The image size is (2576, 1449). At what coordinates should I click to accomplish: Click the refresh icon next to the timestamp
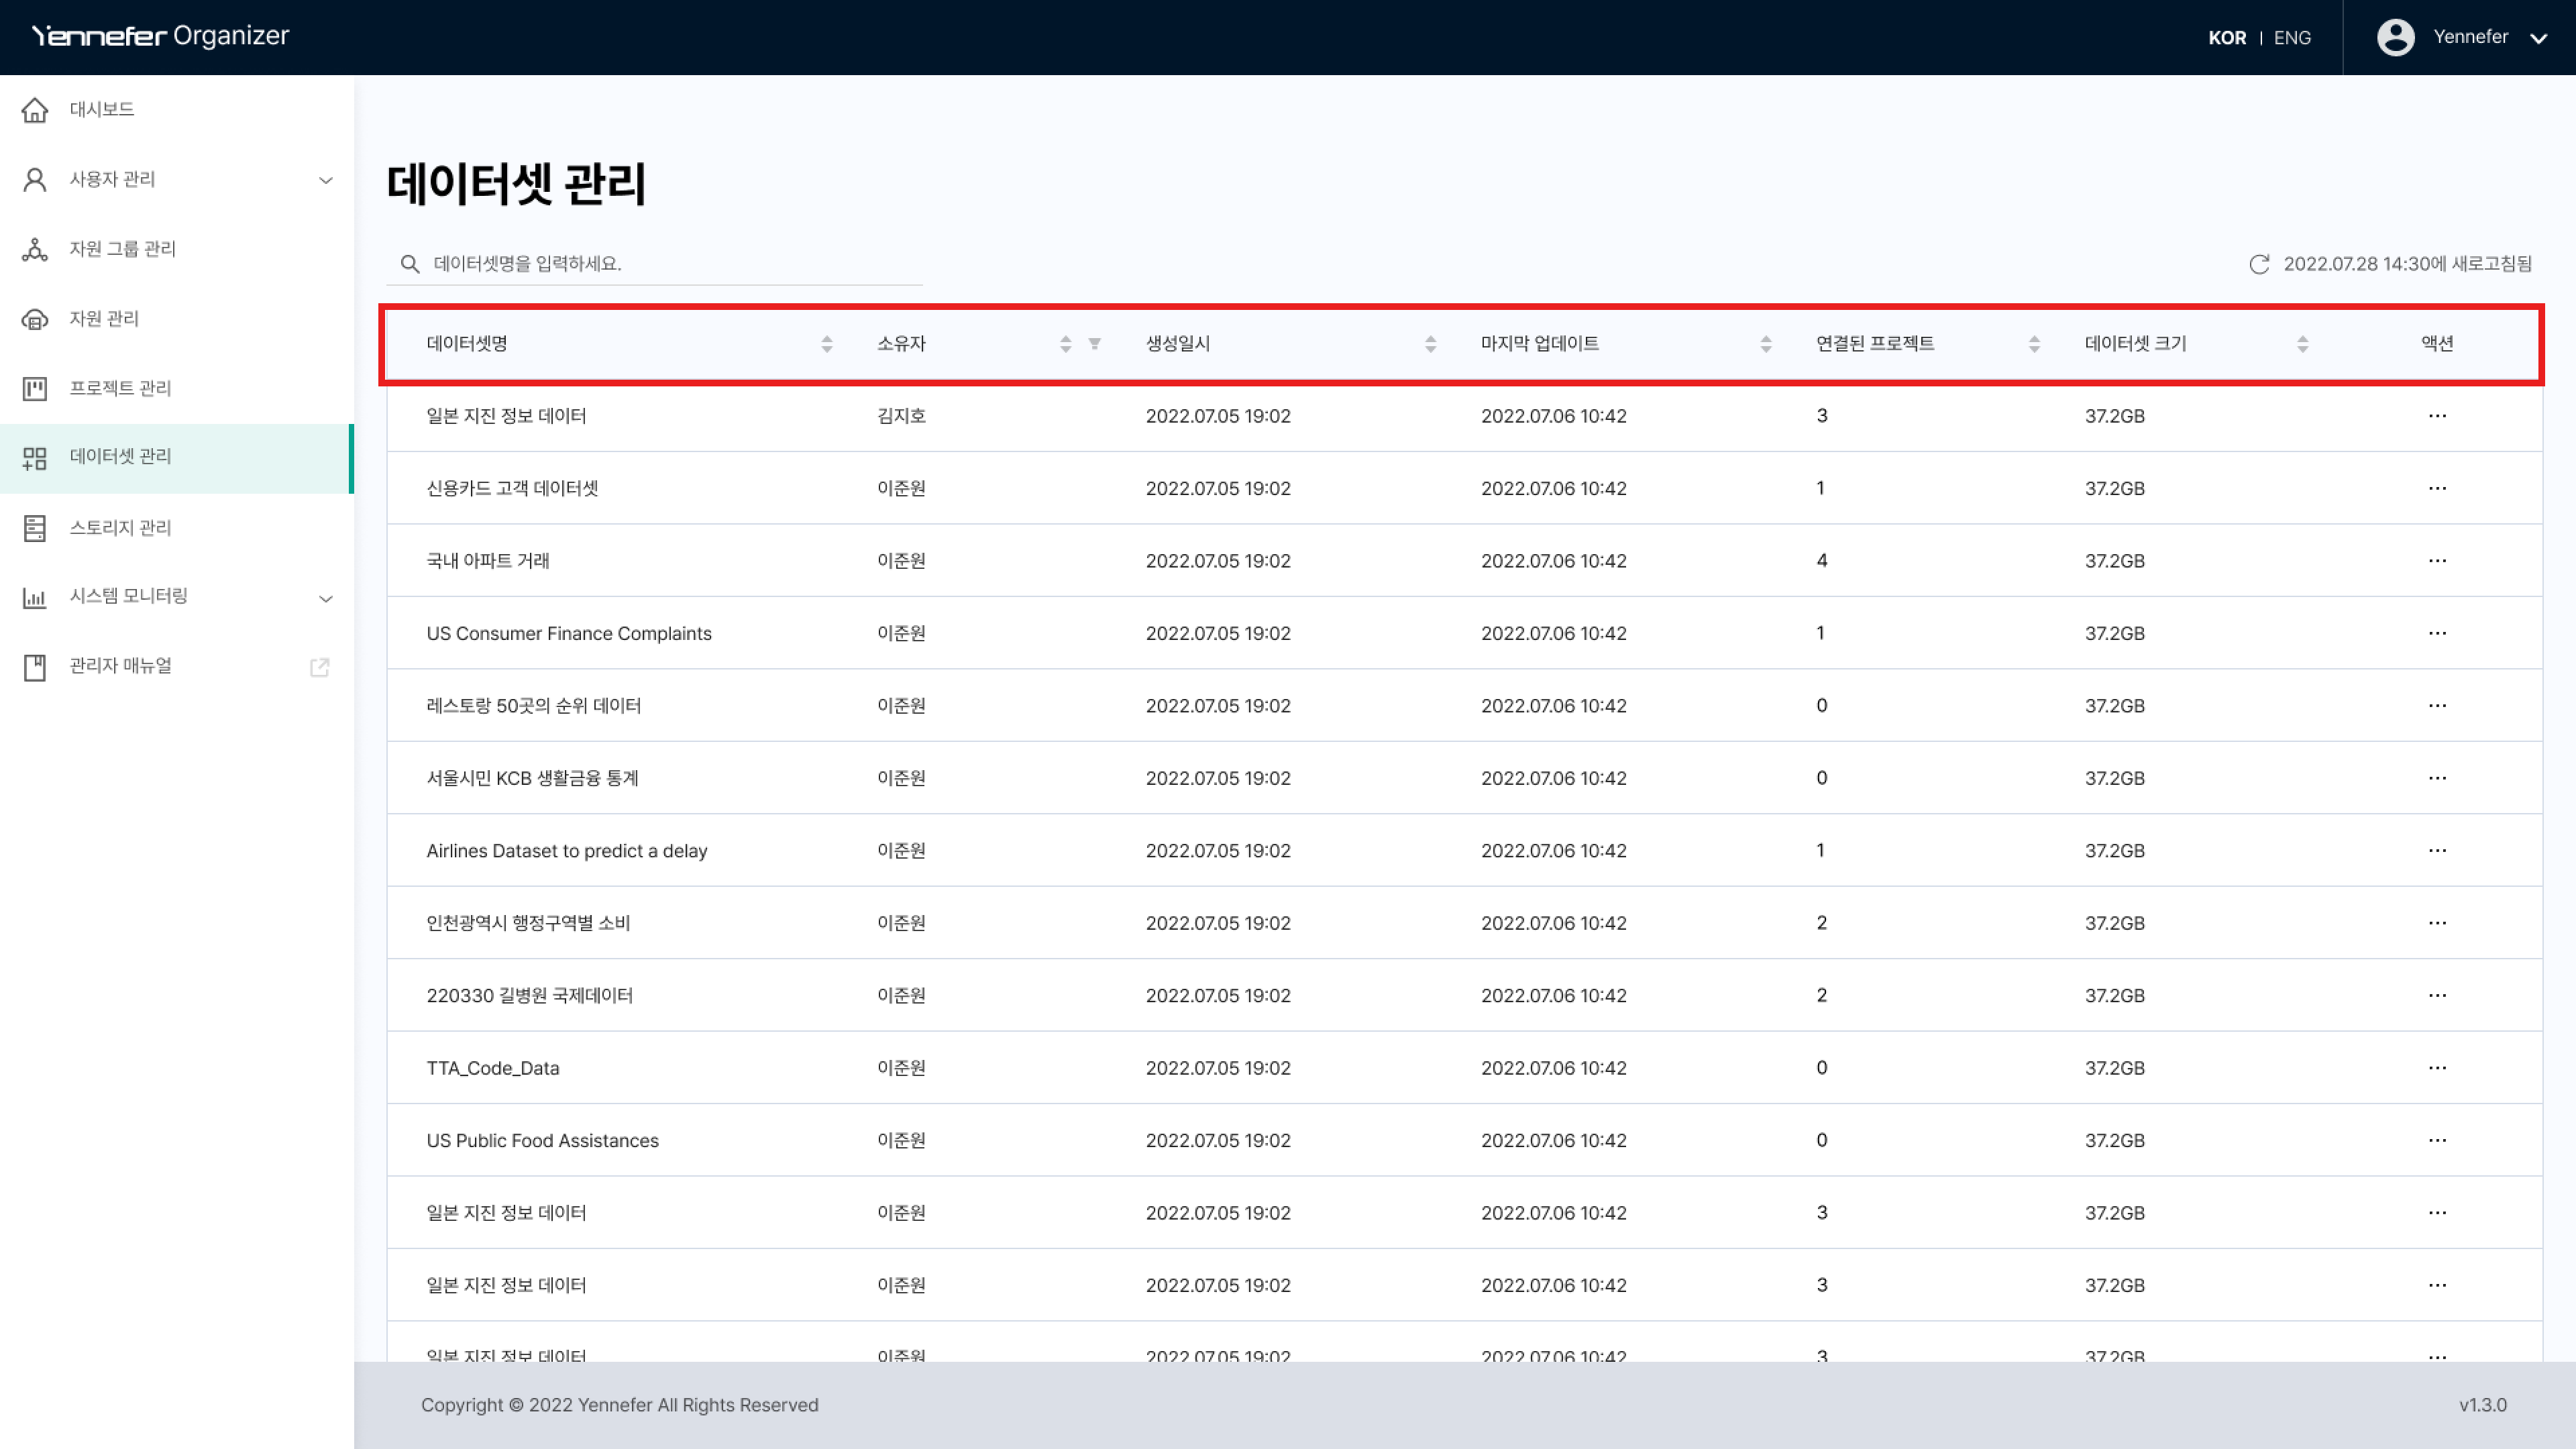coord(2258,264)
